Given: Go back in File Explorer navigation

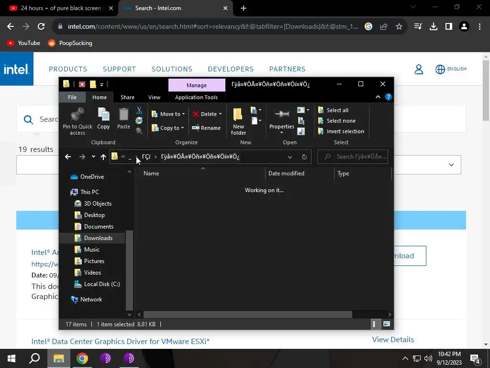Looking at the screenshot, I should (68, 157).
